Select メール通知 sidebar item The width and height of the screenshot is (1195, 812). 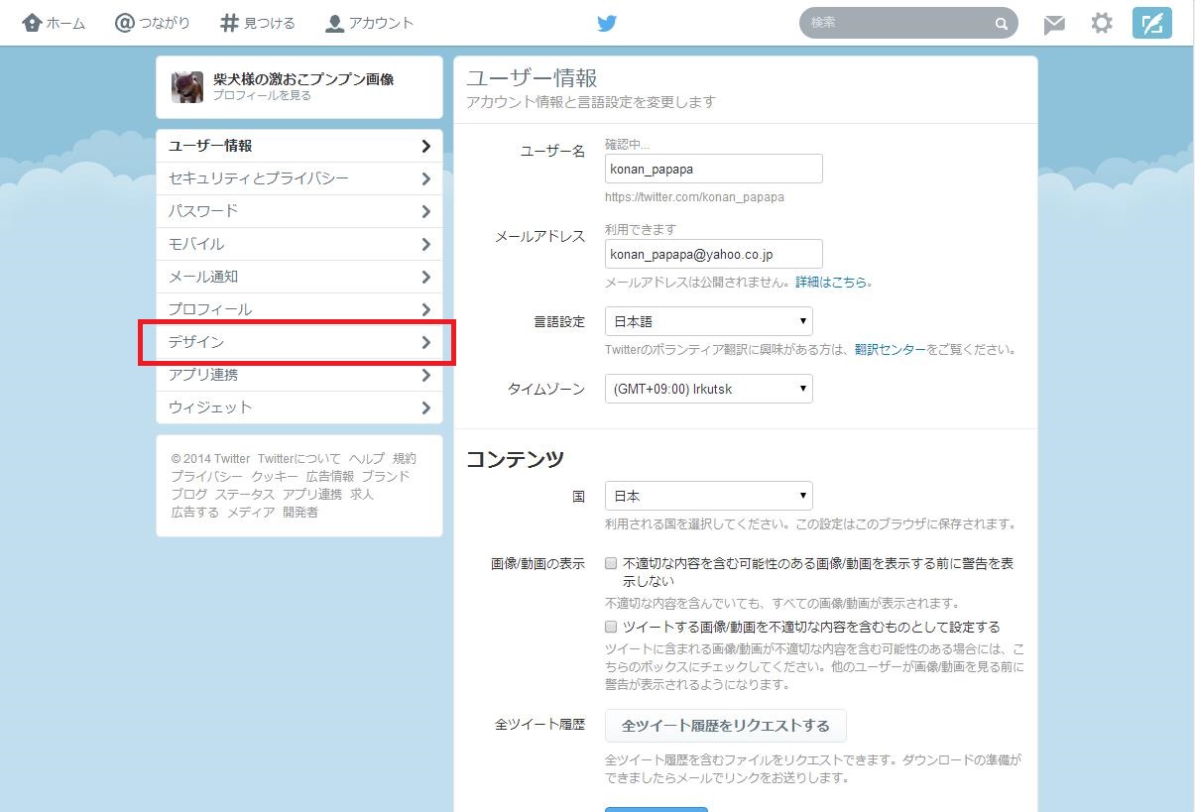click(299, 277)
